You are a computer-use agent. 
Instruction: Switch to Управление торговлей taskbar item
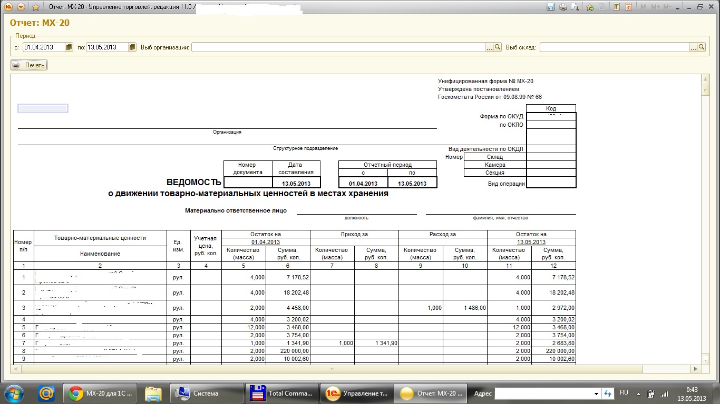(x=356, y=393)
